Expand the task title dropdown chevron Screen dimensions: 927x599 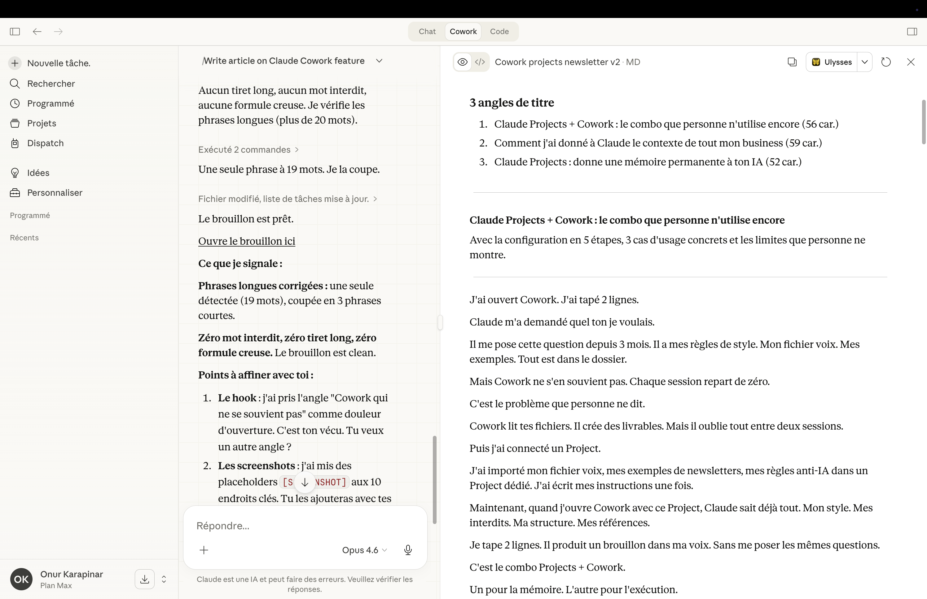[x=379, y=61]
